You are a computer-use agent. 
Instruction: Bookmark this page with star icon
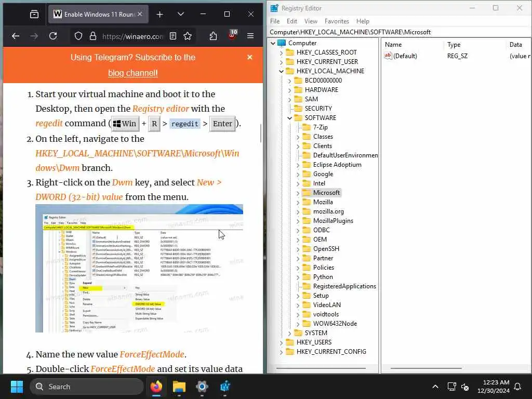coord(188,36)
